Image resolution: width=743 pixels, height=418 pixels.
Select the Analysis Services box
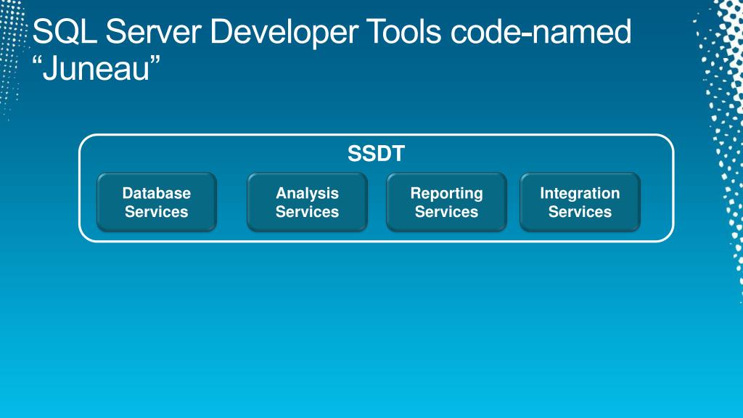coord(307,202)
